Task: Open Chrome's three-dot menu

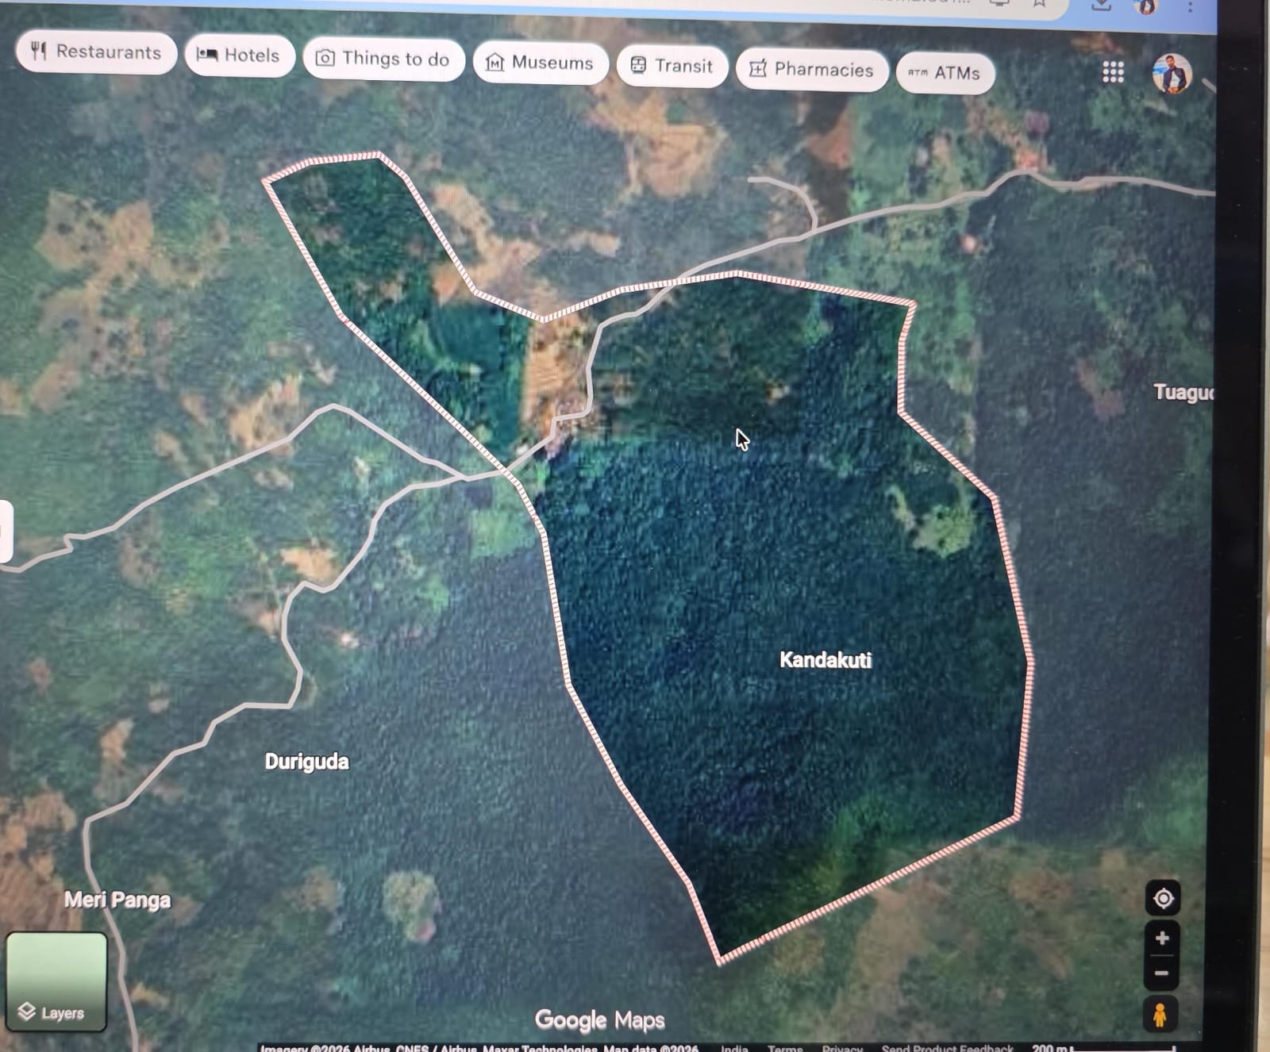Action: [1190, 6]
